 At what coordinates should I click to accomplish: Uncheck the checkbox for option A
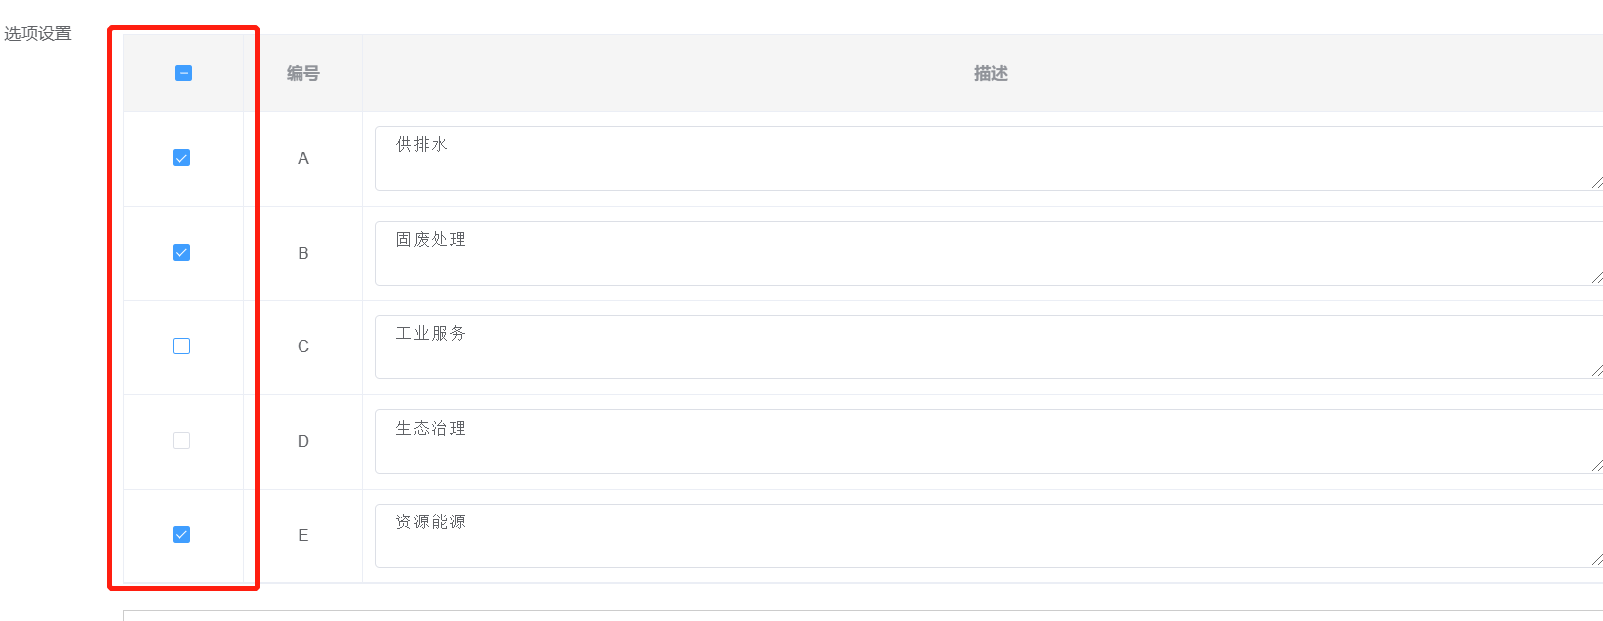point(181,158)
